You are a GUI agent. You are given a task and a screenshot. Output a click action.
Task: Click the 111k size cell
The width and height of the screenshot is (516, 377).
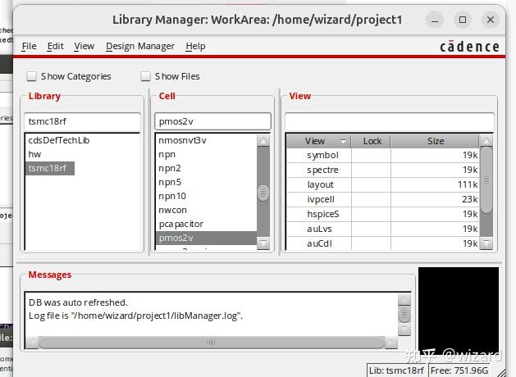point(435,184)
